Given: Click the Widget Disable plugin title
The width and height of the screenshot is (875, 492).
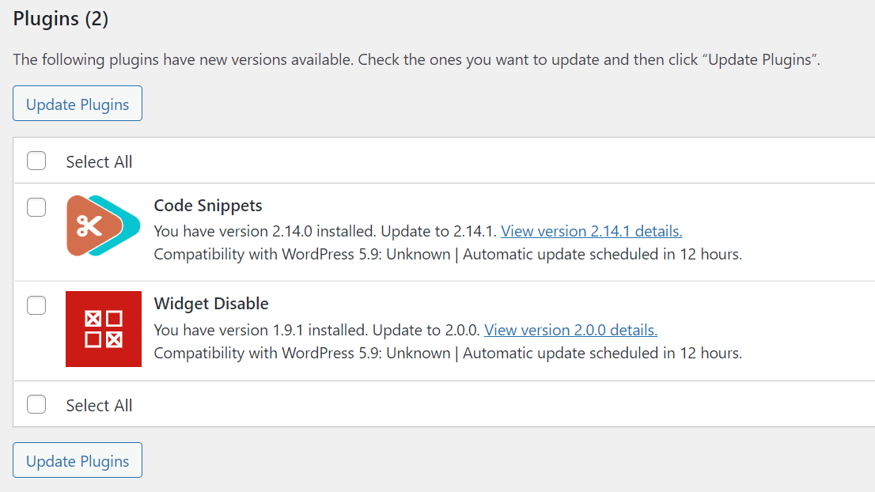Looking at the screenshot, I should pos(211,304).
